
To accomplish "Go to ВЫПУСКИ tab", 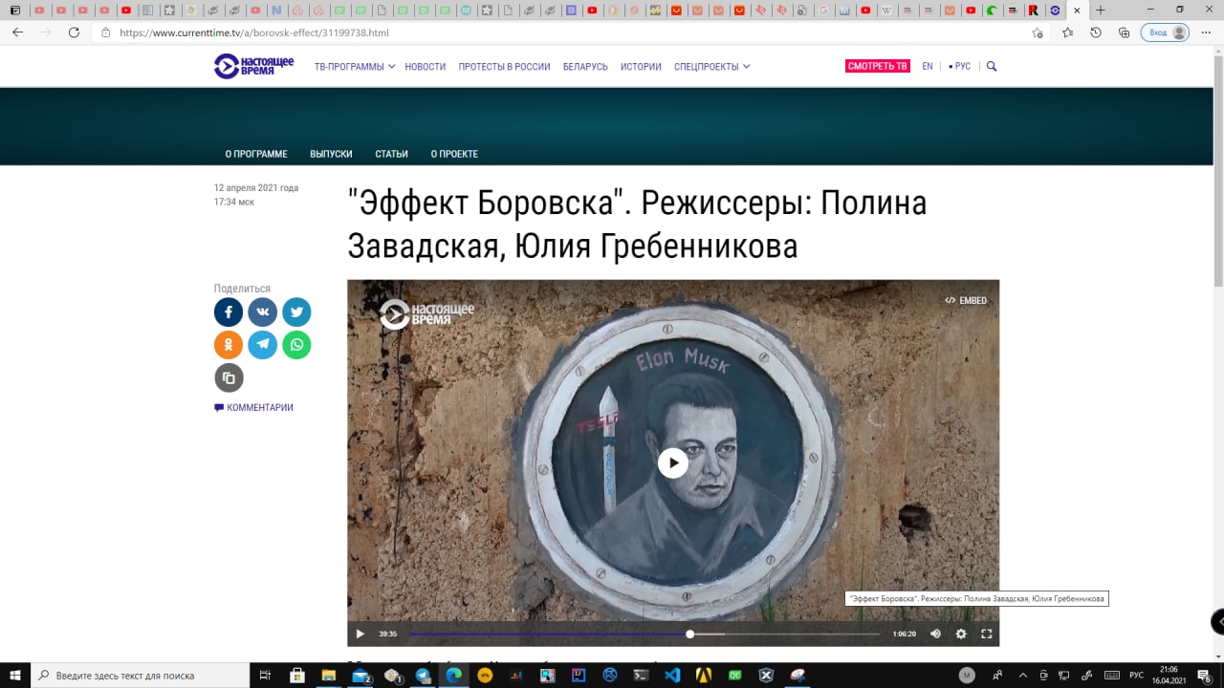I will [331, 154].
